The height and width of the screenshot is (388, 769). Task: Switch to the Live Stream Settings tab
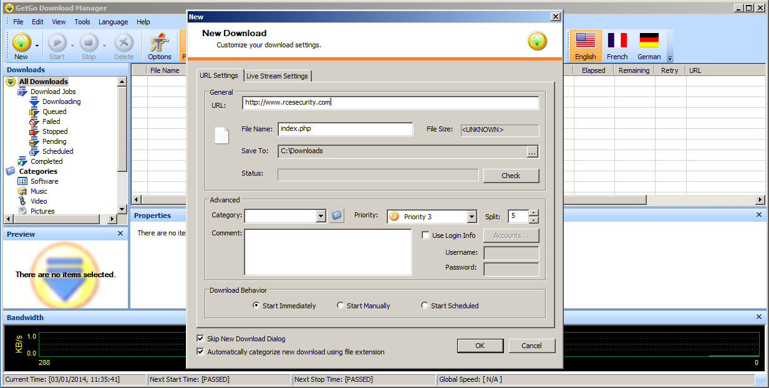point(278,76)
